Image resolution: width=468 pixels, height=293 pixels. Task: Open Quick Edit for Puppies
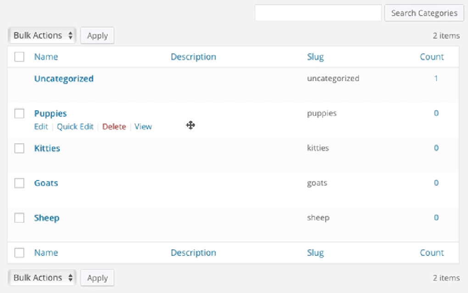pyautogui.click(x=75, y=127)
